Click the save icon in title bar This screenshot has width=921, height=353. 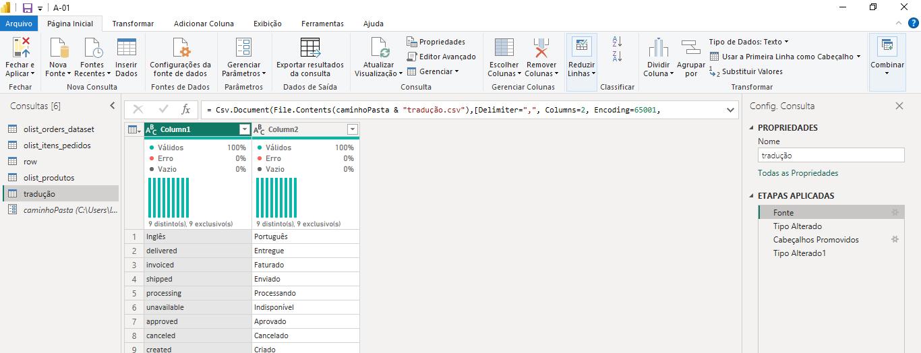[x=28, y=7]
